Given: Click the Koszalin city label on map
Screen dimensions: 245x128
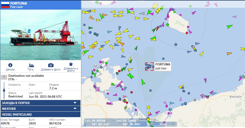Looking at the screenshot, I should [236, 97].
